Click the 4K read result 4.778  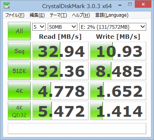click(x=60, y=91)
